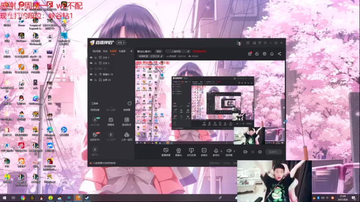Select the 摄像头 19 layer row

(111, 74)
